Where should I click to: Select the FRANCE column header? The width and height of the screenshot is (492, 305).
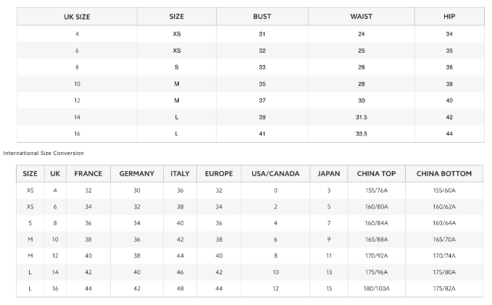pyautogui.click(x=88, y=174)
